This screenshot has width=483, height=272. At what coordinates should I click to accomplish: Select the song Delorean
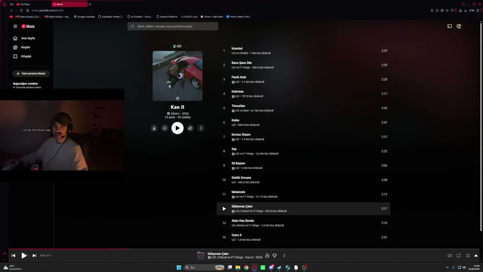[238, 91]
